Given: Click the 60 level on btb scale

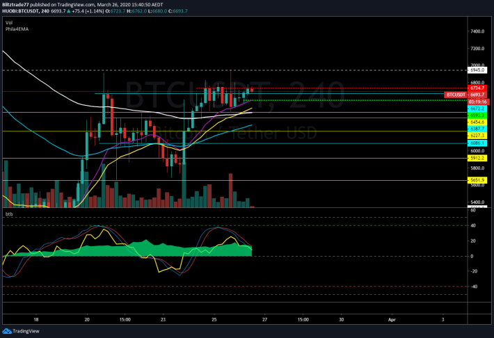Looking at the screenshot, I should (473, 210).
